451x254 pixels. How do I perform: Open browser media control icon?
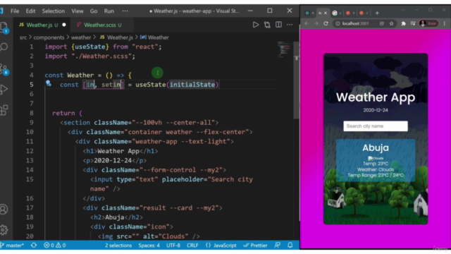tap(413, 23)
